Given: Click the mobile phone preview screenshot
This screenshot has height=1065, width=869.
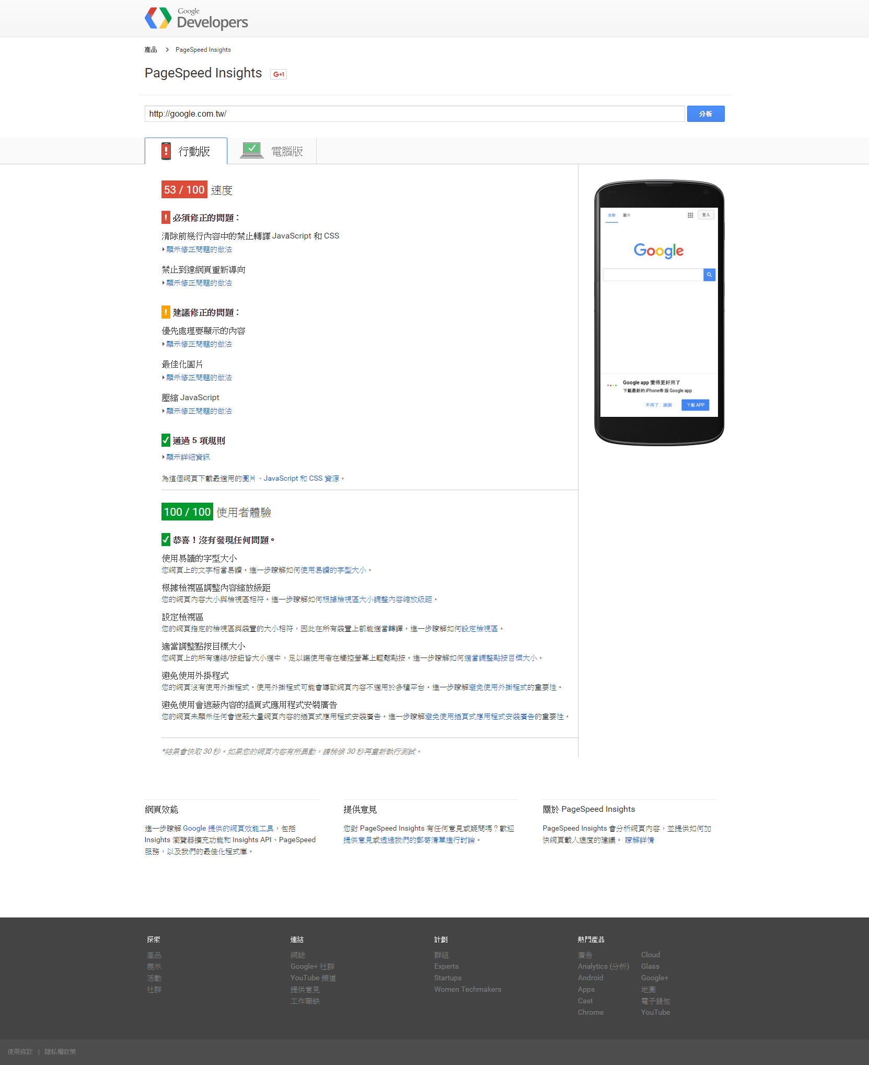Looking at the screenshot, I should pos(659,313).
